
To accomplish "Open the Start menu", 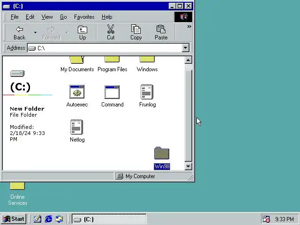I will point(14,219).
